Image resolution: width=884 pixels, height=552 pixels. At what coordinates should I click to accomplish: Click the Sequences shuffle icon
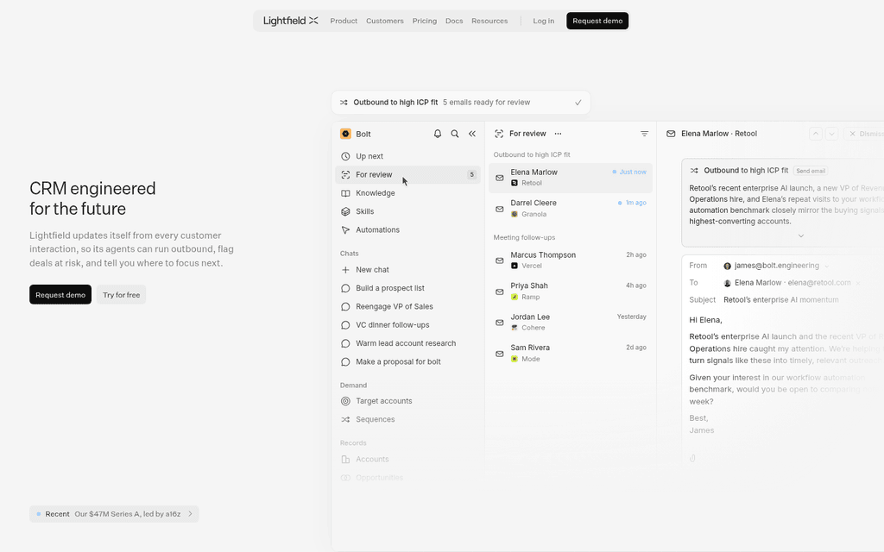(345, 420)
